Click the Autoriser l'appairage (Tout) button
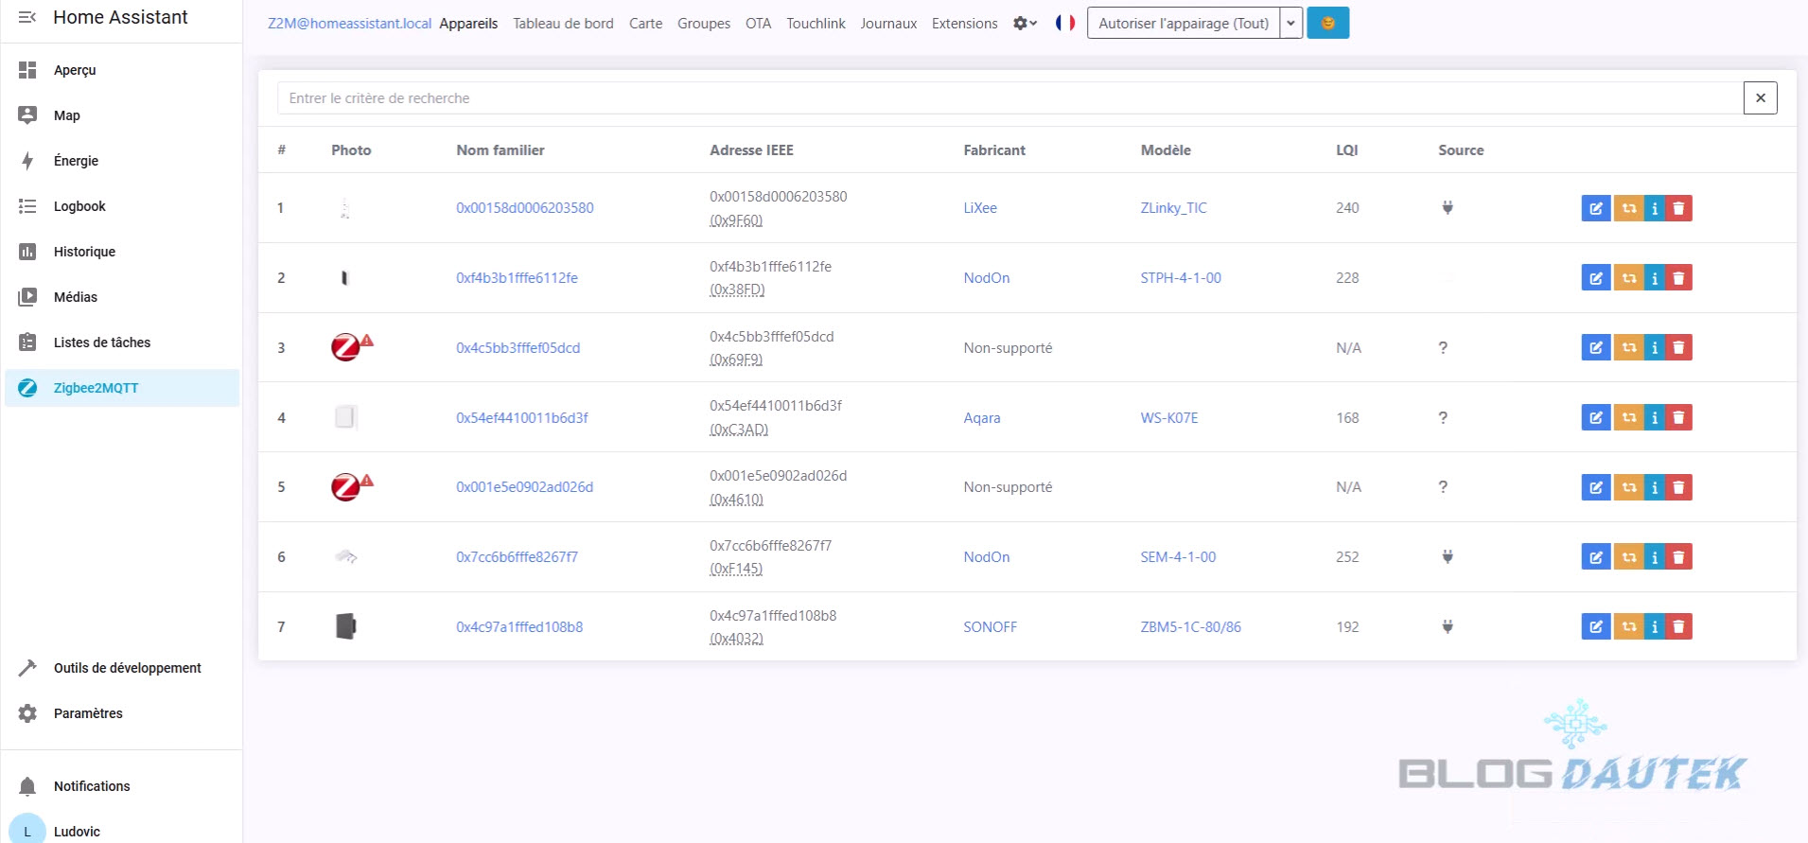This screenshot has height=843, width=1808. pos(1183,23)
